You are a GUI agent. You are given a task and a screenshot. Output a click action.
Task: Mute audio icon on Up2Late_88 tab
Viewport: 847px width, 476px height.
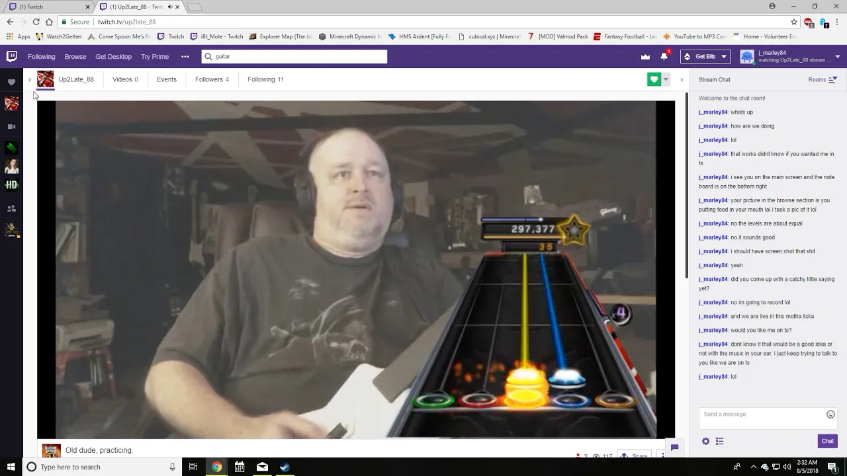[x=169, y=7]
